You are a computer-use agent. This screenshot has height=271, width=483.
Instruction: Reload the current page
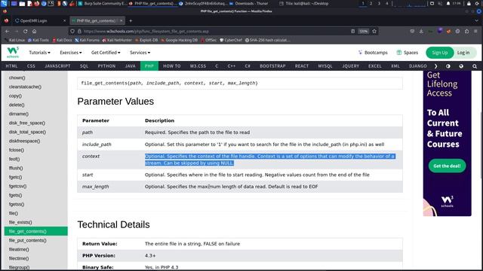[25, 31]
